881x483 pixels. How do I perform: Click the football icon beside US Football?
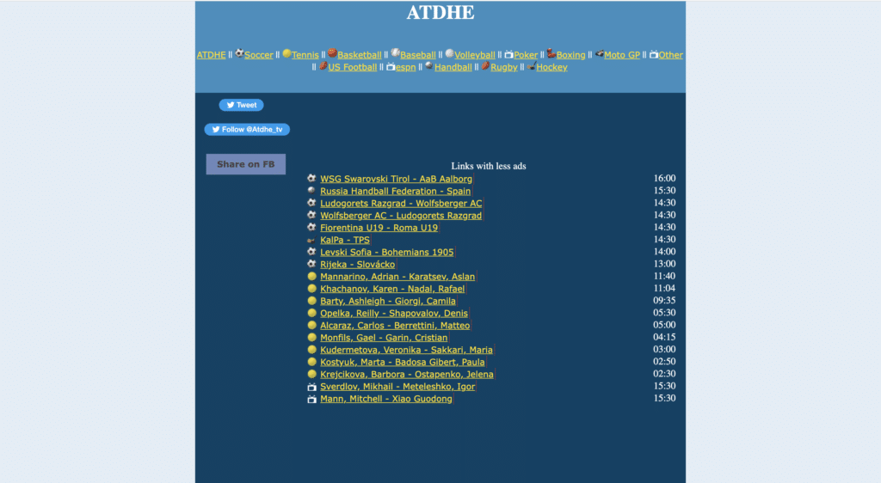(x=323, y=65)
